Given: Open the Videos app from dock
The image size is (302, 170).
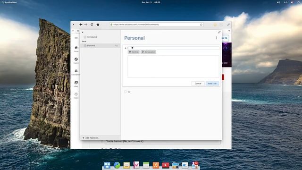Looking at the screenshot, I should point(166,165).
